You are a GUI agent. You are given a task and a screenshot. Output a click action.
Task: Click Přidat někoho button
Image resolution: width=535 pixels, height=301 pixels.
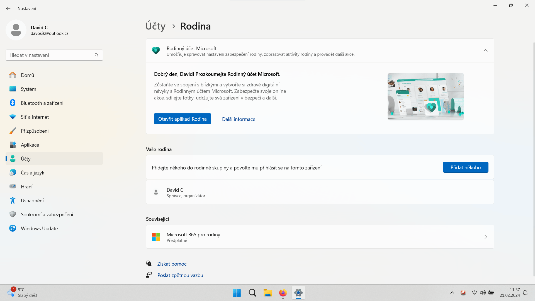(465, 168)
